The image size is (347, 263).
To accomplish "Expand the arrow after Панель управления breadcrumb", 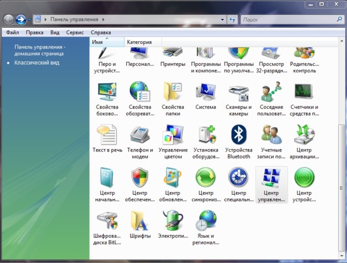I will pos(104,20).
